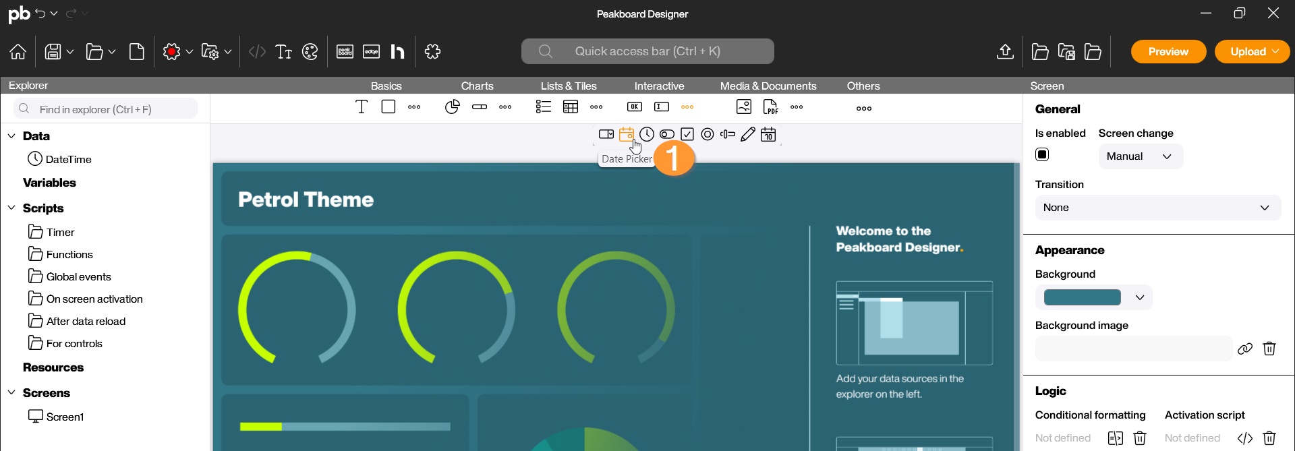Select the Text control in Basics
Viewport: 1295px width, 451px height.
tap(362, 107)
